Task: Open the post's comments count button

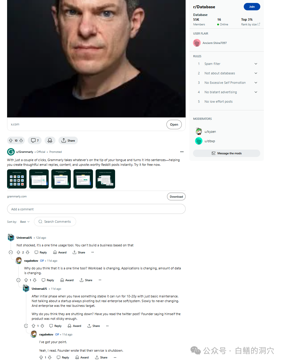Action: (x=35, y=140)
